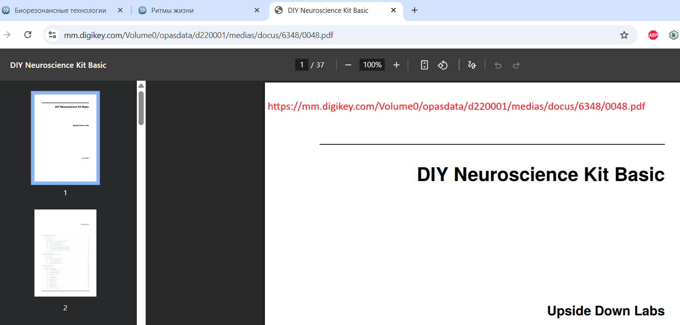The height and width of the screenshot is (325, 680).
Task: Click the thumbnail sidebar scrollbar thumb
Action: [141, 108]
